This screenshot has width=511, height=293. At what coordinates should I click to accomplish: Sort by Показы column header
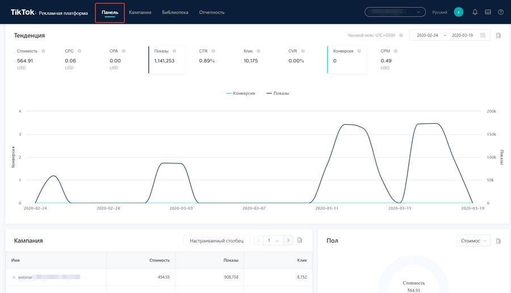[x=231, y=260]
